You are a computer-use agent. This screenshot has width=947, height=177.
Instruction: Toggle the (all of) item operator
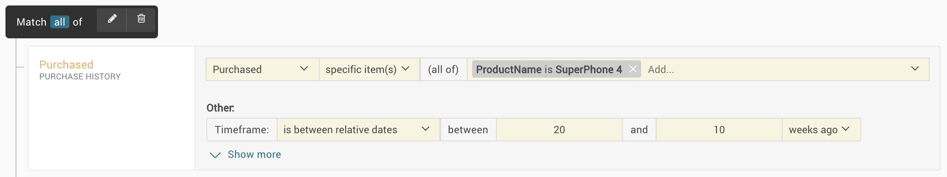pos(443,69)
